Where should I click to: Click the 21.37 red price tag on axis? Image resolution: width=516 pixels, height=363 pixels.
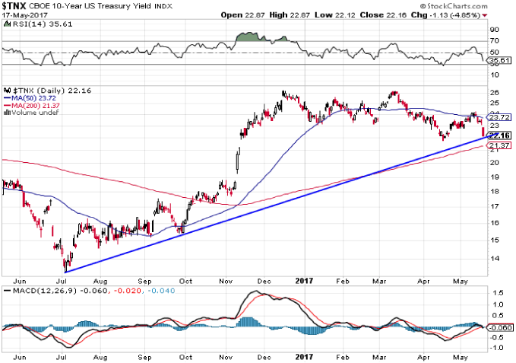[x=499, y=145]
